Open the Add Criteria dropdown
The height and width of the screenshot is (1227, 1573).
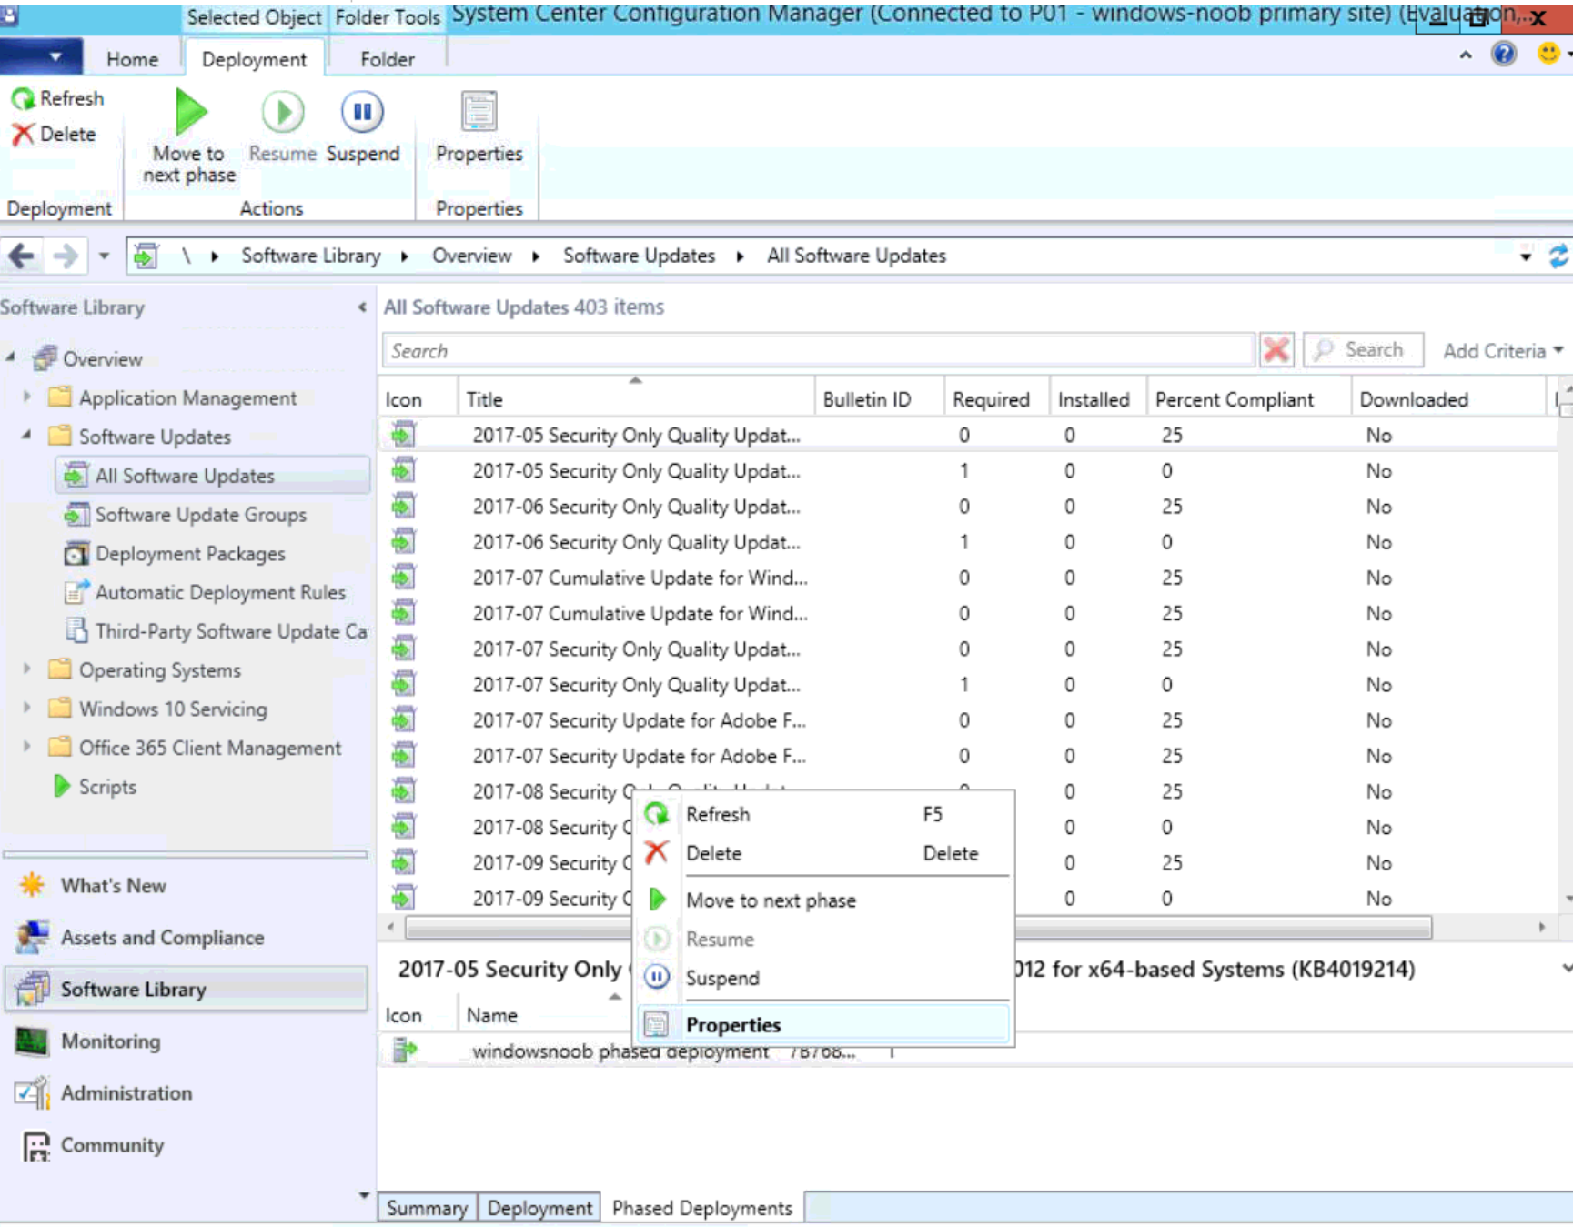pos(1503,351)
